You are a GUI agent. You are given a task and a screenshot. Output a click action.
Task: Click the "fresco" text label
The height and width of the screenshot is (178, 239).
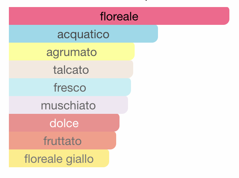point(70,88)
